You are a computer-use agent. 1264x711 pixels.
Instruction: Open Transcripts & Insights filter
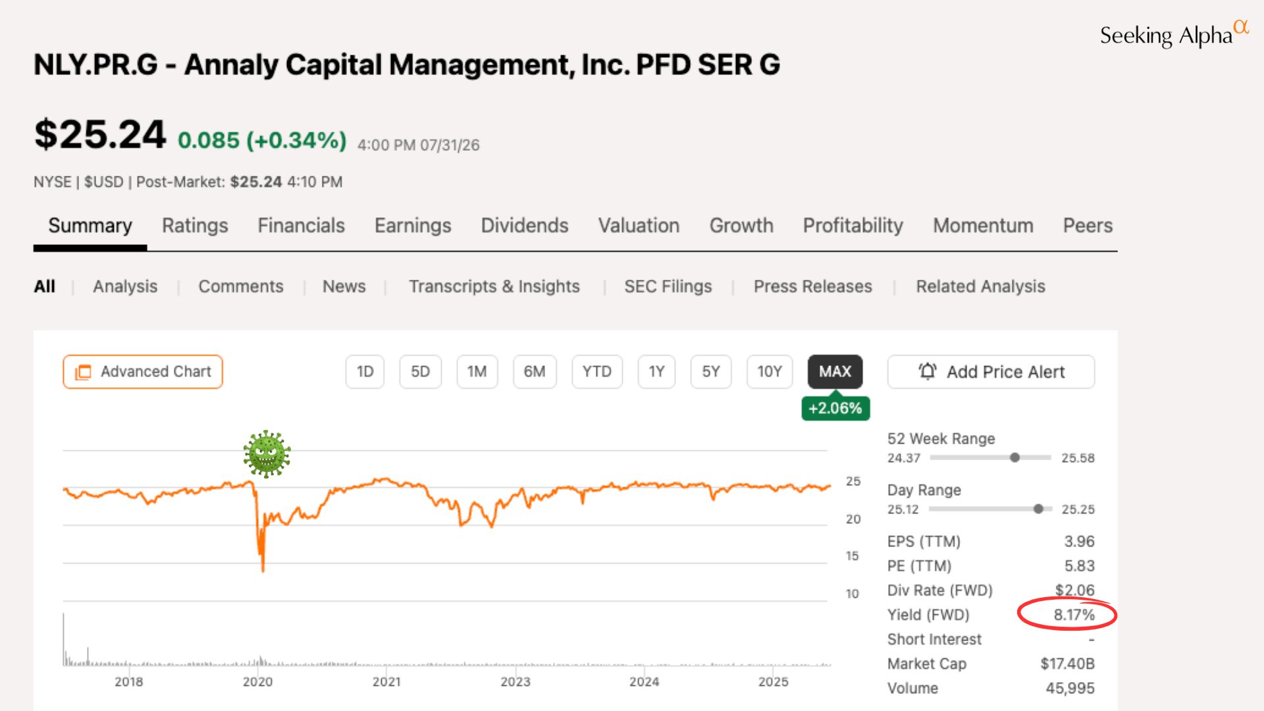pyautogui.click(x=494, y=286)
